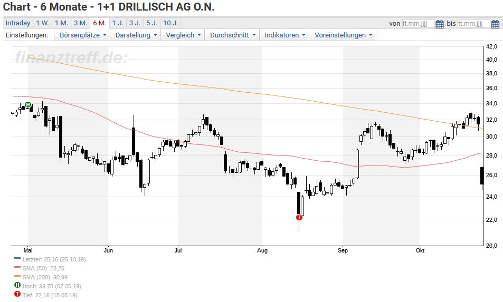The image size is (503, 302).
Task: Click the green H icon in legend
Action: pyautogui.click(x=17, y=285)
